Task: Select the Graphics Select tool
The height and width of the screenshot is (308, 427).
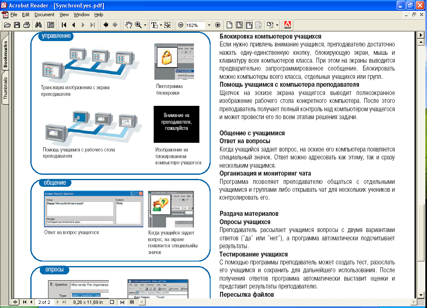Action: coord(167,25)
